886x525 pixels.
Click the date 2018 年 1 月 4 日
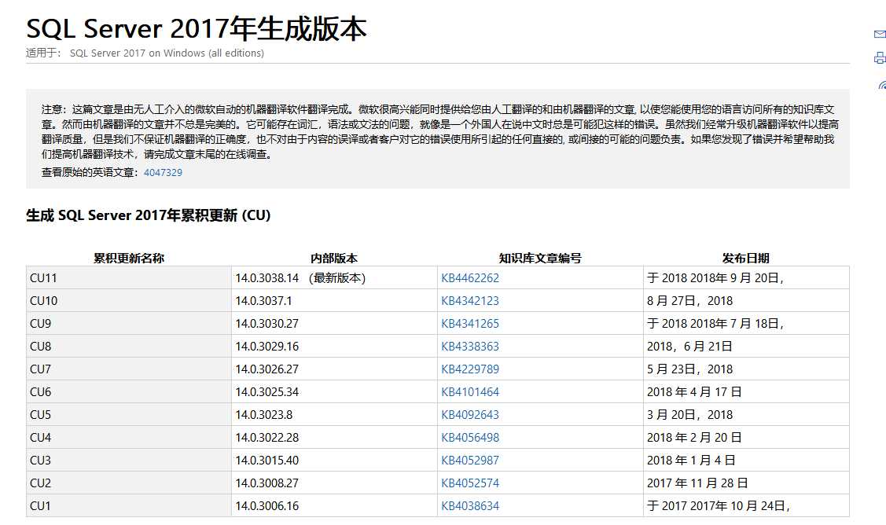click(x=691, y=461)
